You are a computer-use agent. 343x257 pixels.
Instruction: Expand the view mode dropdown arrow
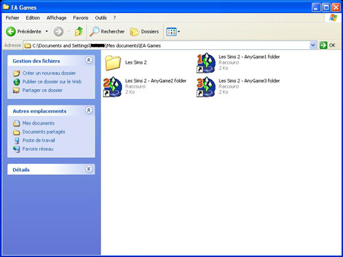(179, 32)
